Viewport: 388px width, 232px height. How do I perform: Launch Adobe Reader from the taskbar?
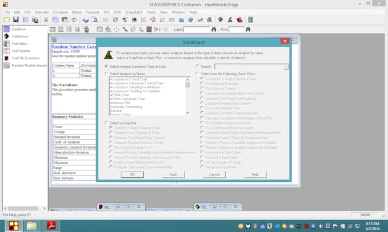click(51, 226)
